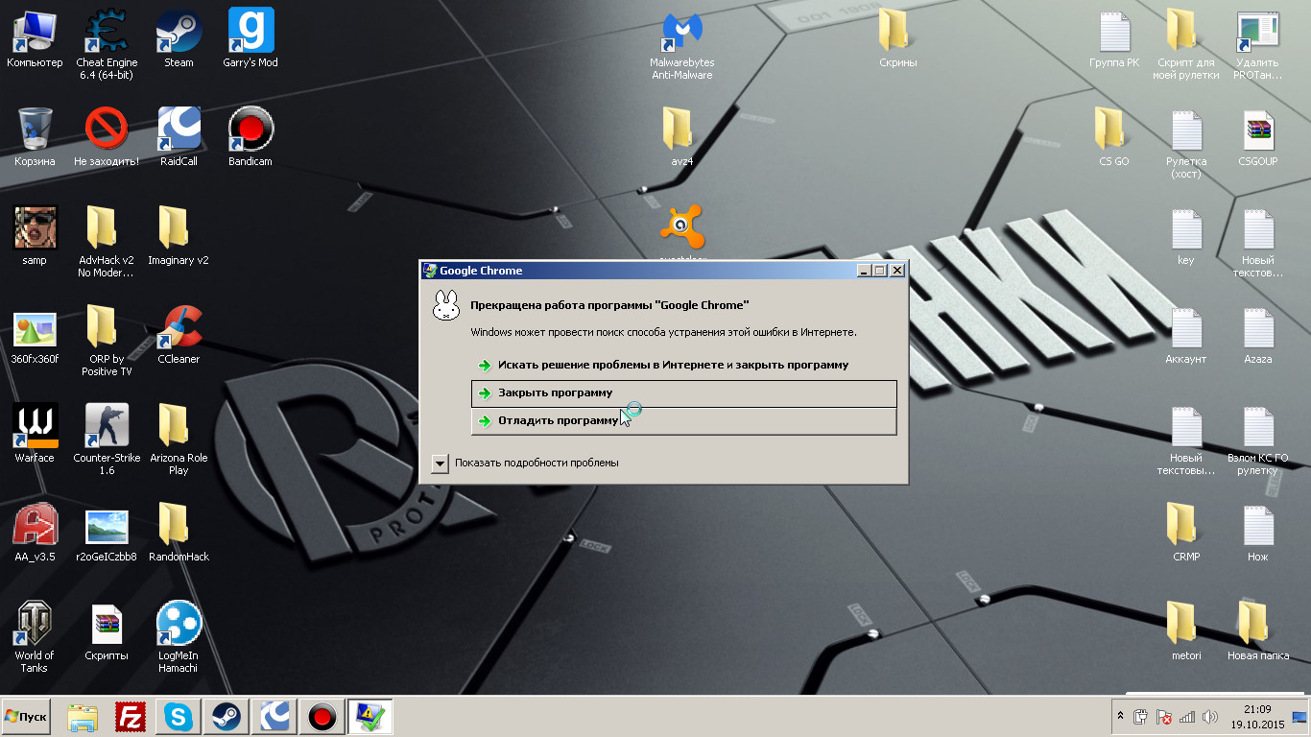The width and height of the screenshot is (1311, 737).
Task: Select the Malwarebytes Anti-Malware shortcut
Action: tap(682, 44)
